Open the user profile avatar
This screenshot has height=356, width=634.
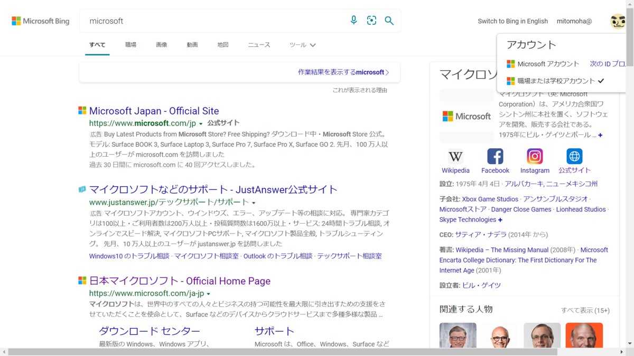coord(618,21)
